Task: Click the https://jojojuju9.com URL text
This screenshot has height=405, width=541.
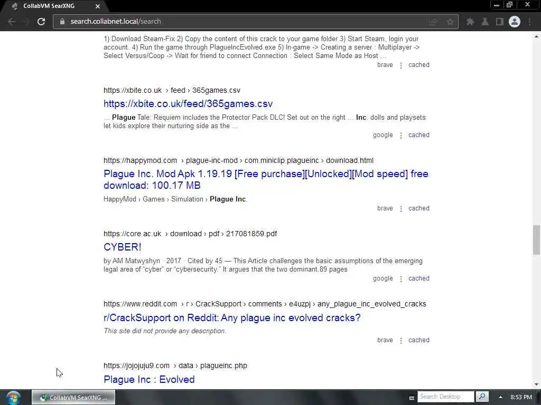Action: coord(136,366)
